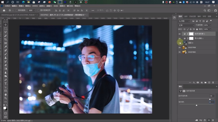Viewport: 218px width, 122px height.
Task: Switch to the 历史记录 panel tab
Action: [192, 16]
